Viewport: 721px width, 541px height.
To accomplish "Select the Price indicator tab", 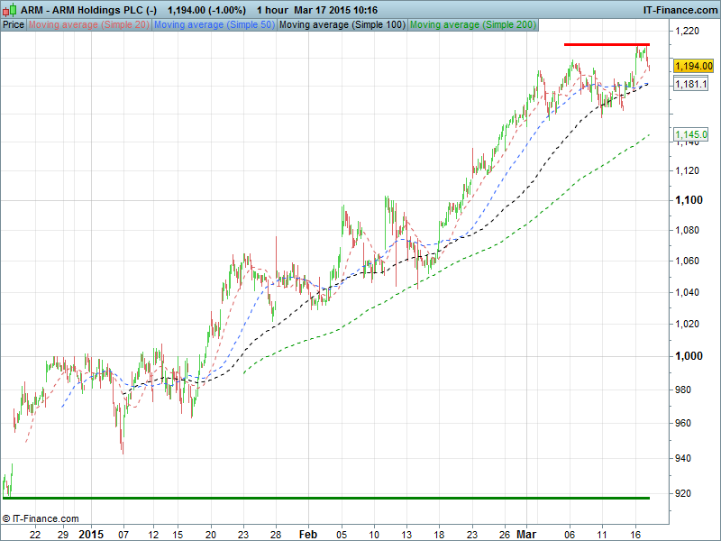I will point(14,24).
